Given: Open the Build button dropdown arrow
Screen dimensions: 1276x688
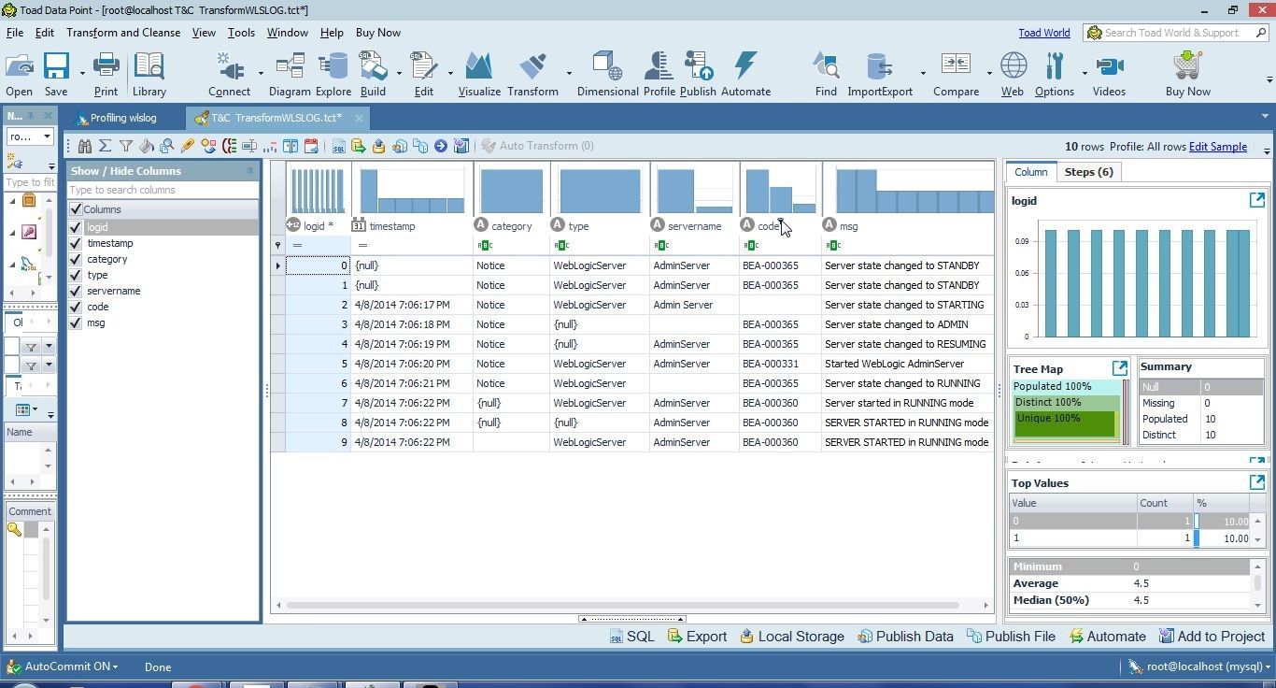Looking at the screenshot, I should (x=399, y=73).
